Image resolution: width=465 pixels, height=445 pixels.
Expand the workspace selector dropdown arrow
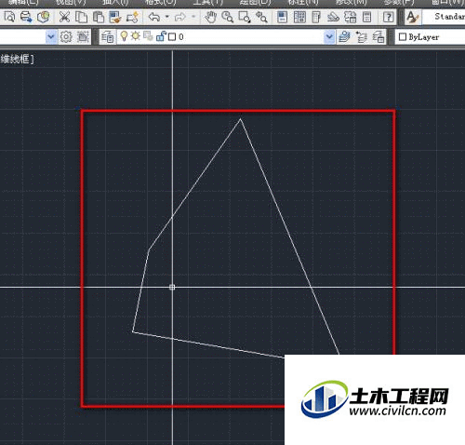[x=51, y=37]
